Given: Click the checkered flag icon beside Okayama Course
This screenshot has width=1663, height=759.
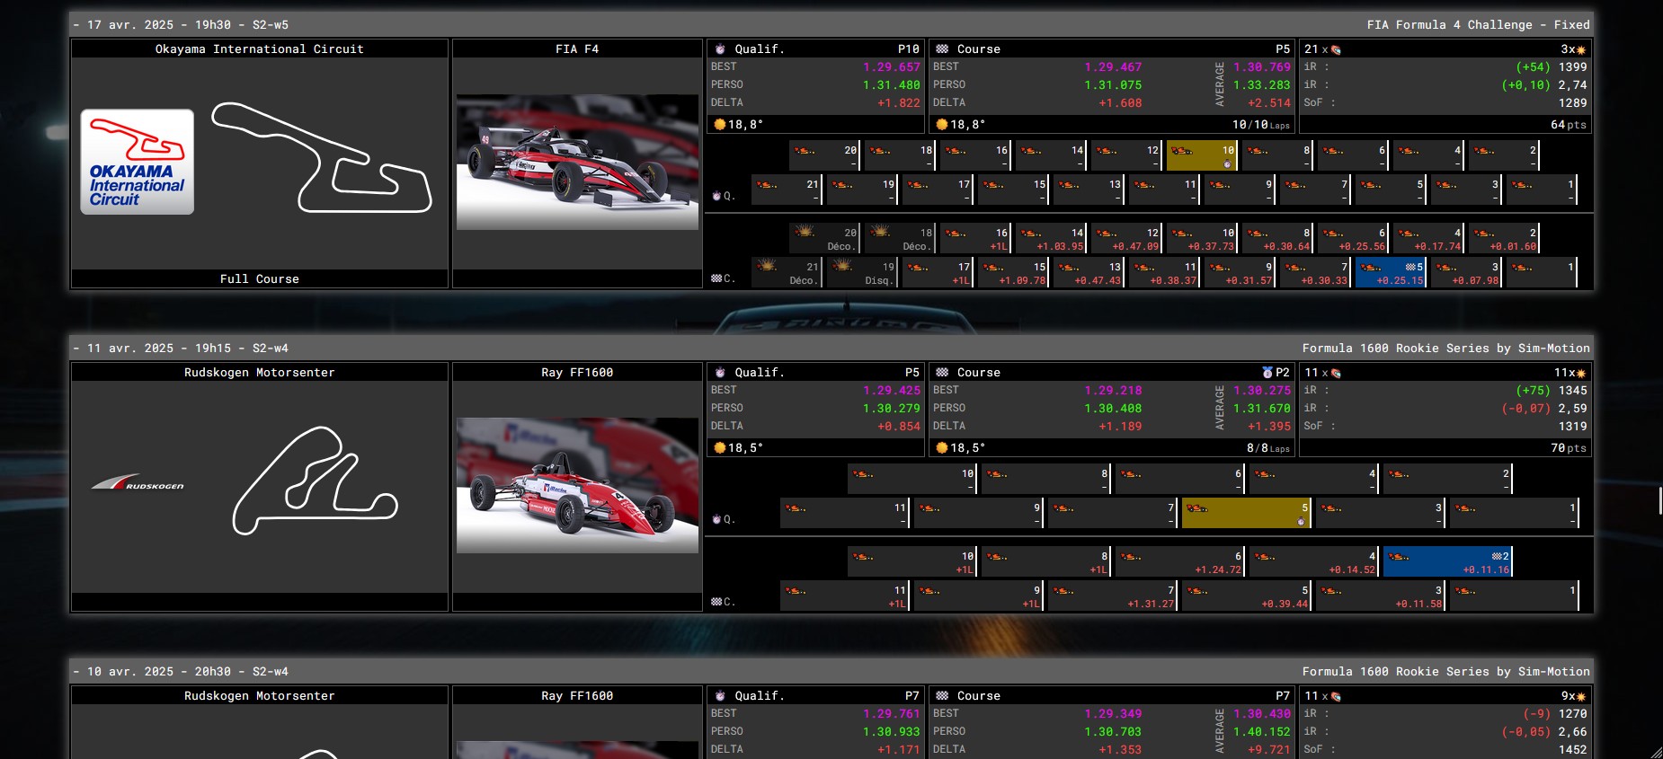Looking at the screenshot, I should [x=942, y=49].
